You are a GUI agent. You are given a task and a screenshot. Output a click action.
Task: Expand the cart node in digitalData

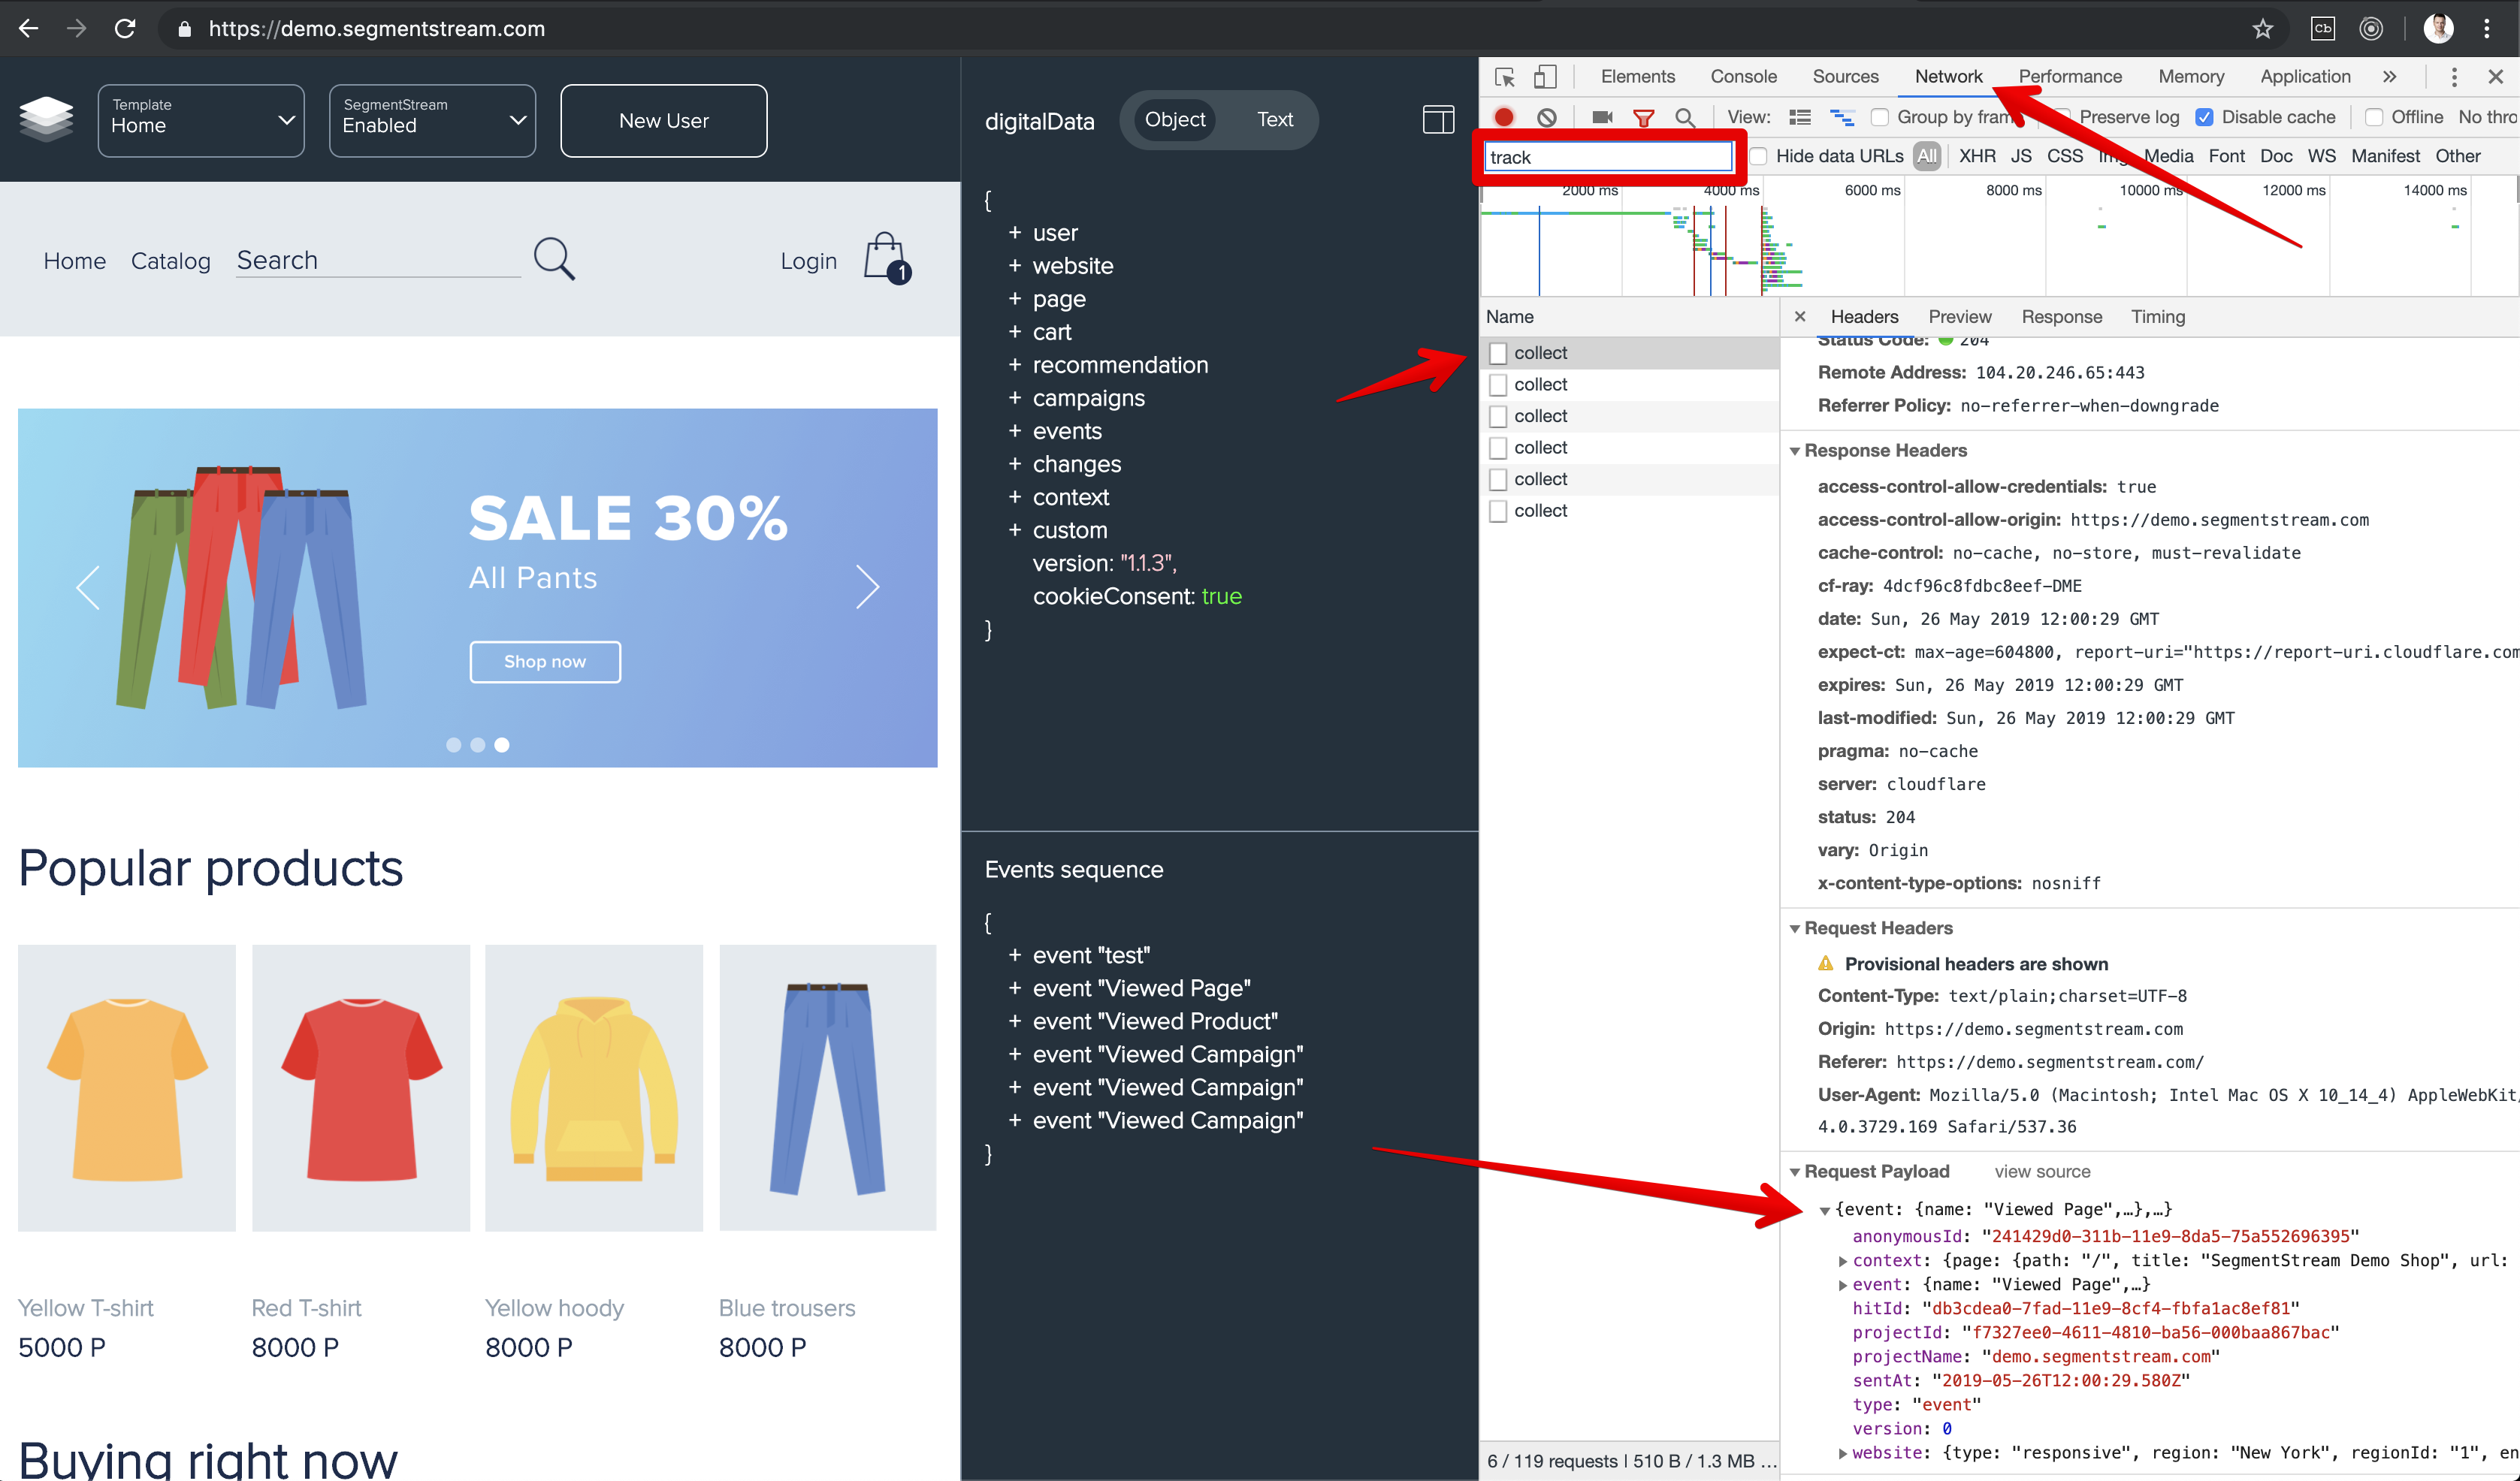point(1014,332)
